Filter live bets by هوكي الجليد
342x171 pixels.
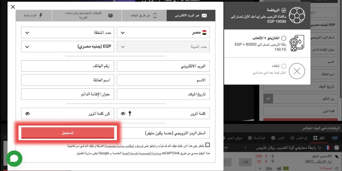[x=233, y=138]
